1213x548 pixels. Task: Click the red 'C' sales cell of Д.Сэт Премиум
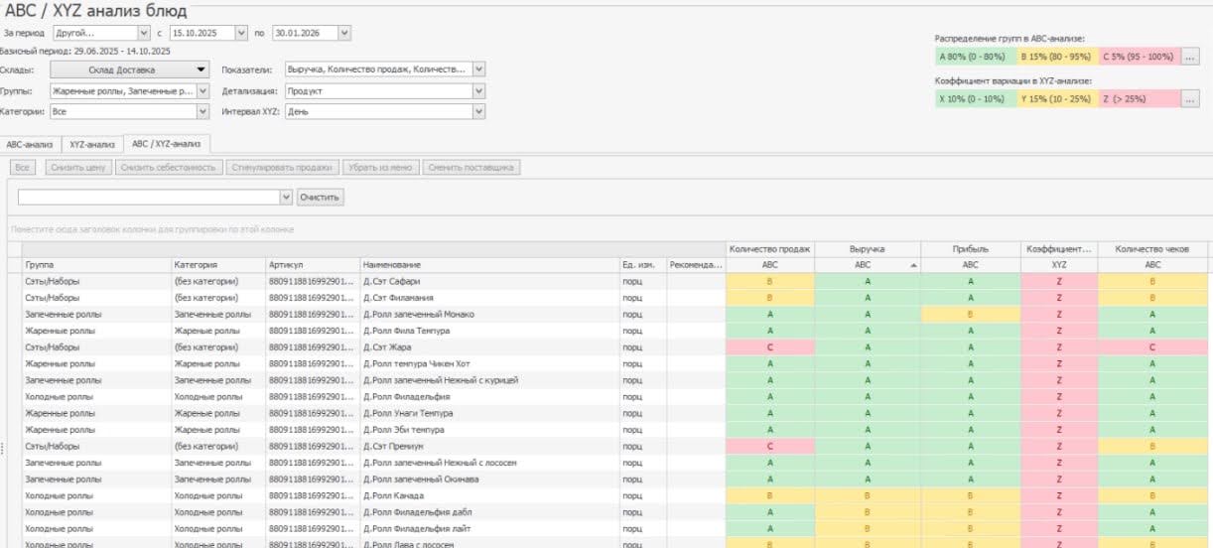(x=770, y=447)
